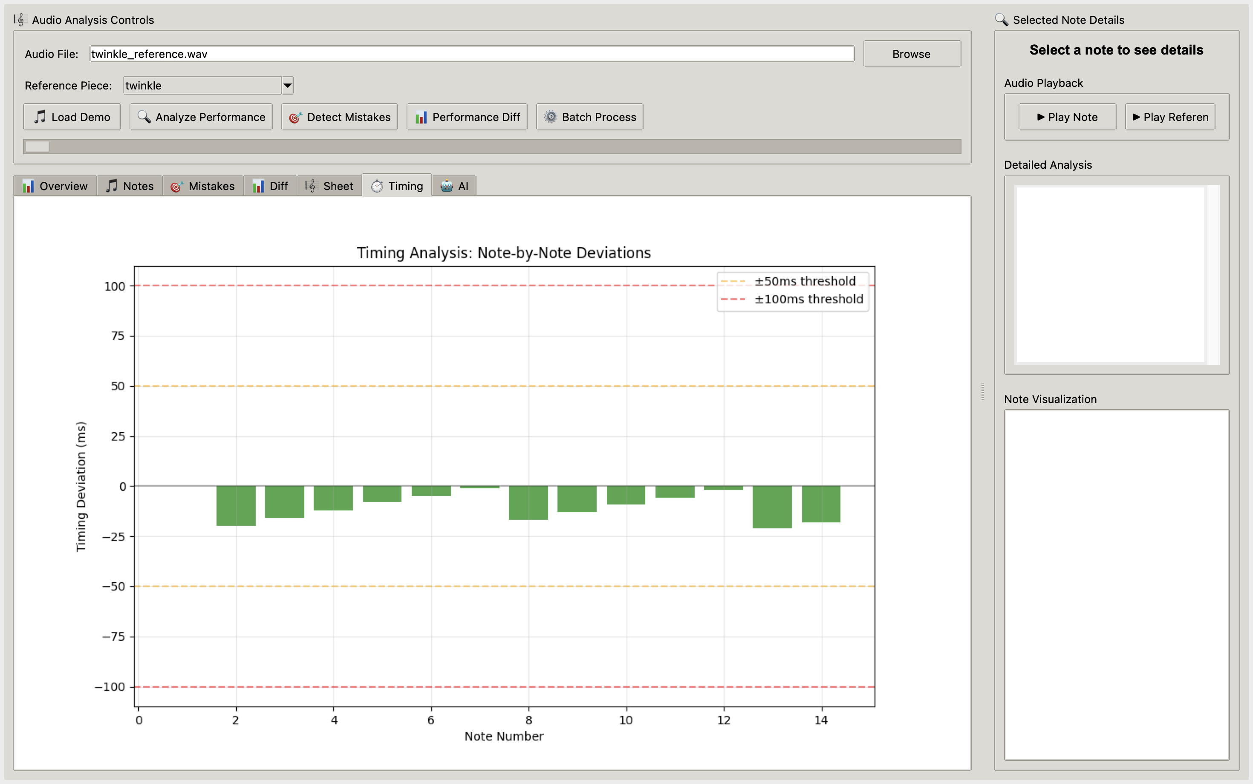Click the Play Reference button
The height and width of the screenshot is (784, 1253).
pos(1170,117)
